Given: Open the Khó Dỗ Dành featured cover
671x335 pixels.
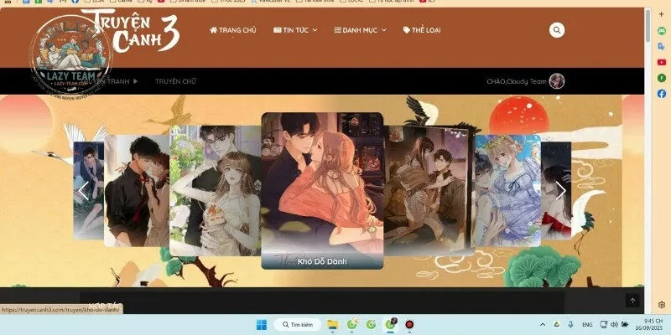Looking at the screenshot, I should 322,191.
